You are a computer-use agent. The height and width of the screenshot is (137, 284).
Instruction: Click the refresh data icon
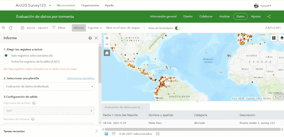[x=11, y=28]
